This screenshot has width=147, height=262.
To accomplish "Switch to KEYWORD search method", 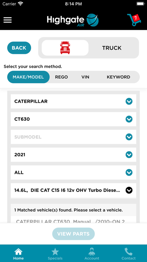I will (x=118, y=77).
